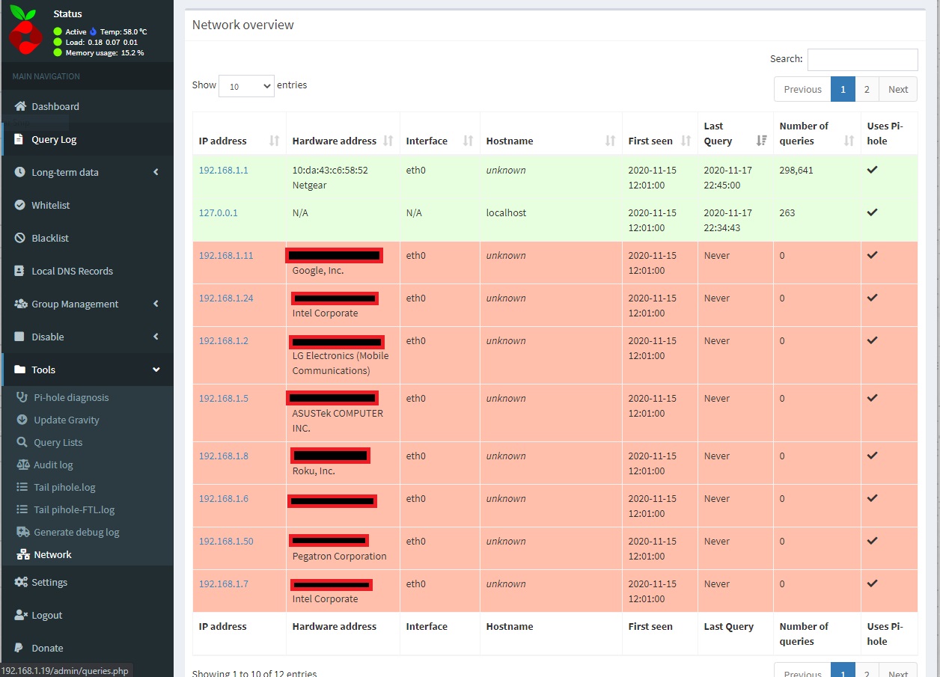Click the Pi-hole raspberry logo
Screen dimensions: 940x677
[26, 30]
